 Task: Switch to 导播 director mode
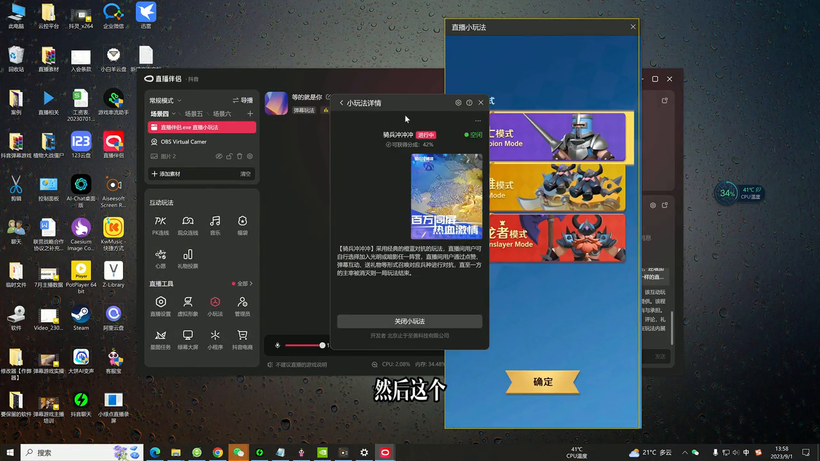click(243, 101)
